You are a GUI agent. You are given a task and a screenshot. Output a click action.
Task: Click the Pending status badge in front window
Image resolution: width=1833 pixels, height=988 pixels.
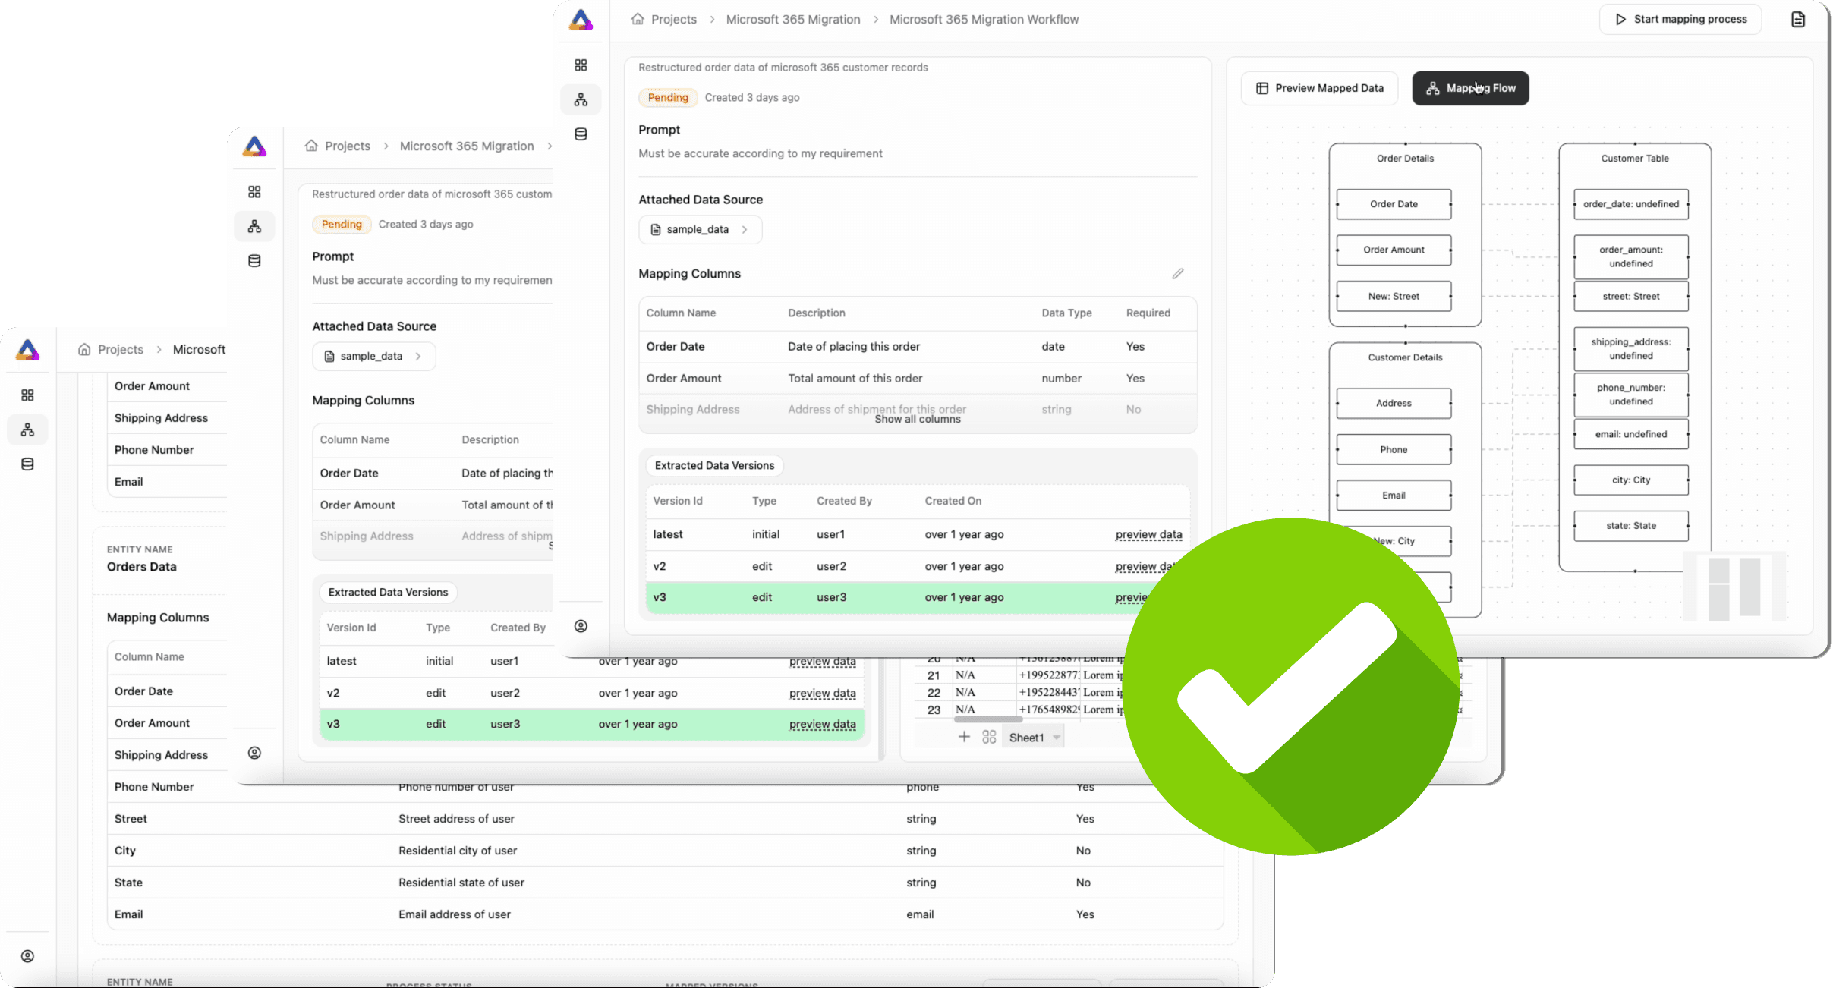(x=668, y=97)
